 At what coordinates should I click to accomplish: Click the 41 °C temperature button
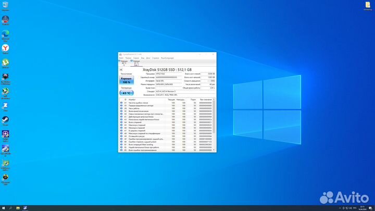click(127, 93)
